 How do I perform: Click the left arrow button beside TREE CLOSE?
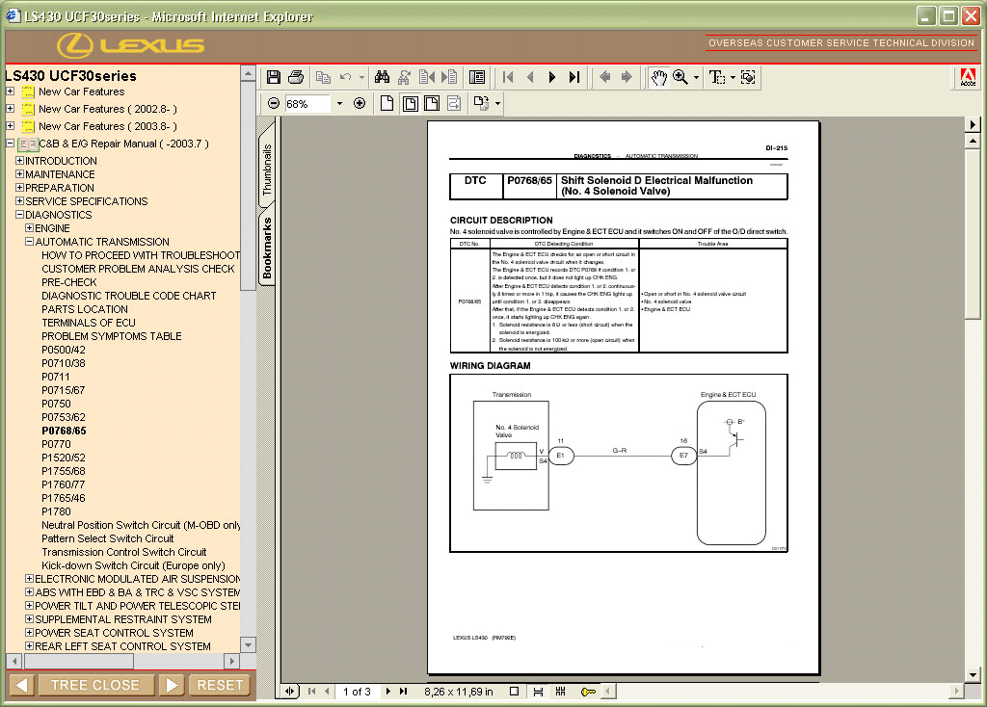point(21,685)
